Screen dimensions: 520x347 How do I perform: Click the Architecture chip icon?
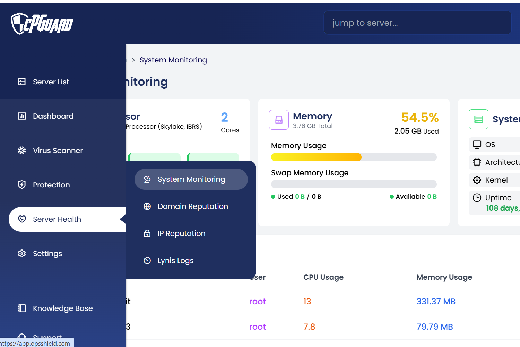coord(477,162)
